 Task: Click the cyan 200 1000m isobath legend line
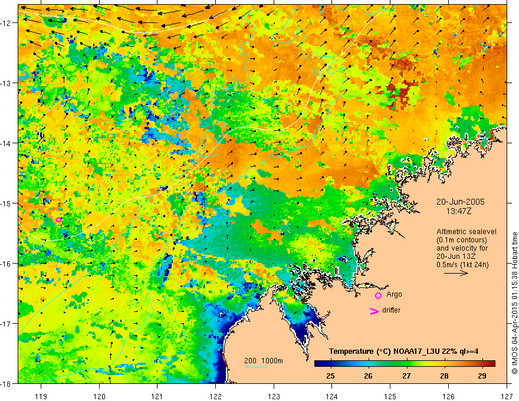[x=256, y=367]
